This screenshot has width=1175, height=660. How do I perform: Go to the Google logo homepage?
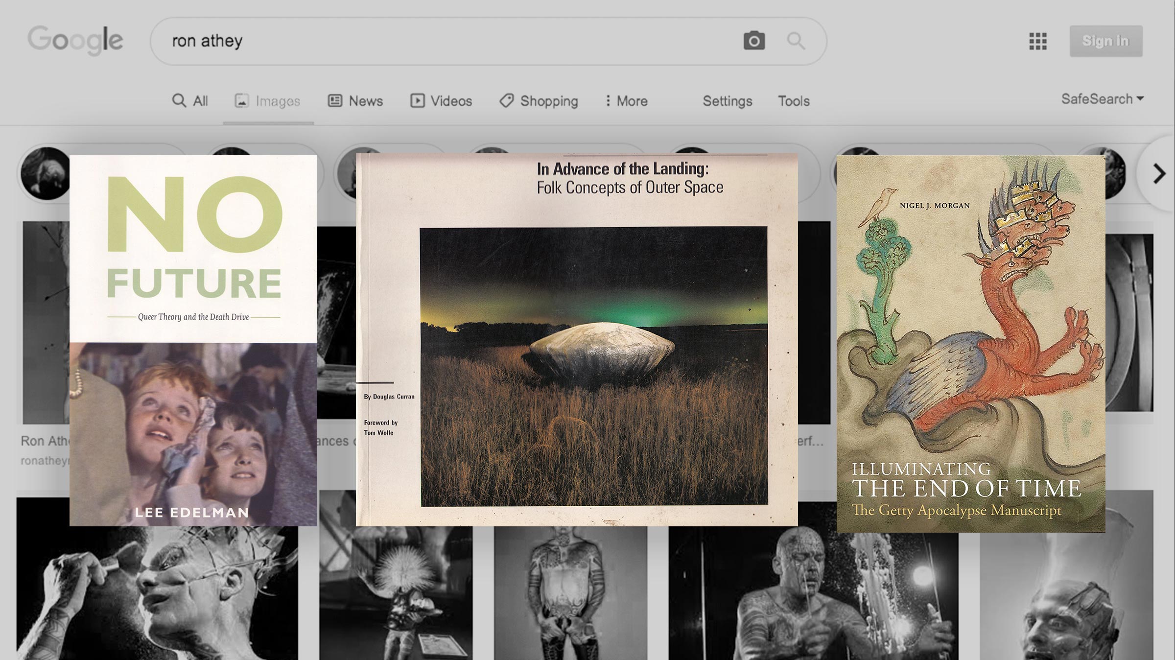pyautogui.click(x=75, y=40)
